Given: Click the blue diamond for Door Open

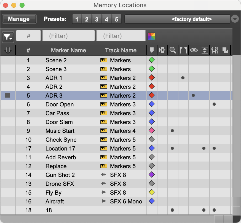Looking at the screenshot, I should 152,104.
